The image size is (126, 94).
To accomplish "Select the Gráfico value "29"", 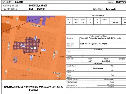I will (x=83, y=23).
